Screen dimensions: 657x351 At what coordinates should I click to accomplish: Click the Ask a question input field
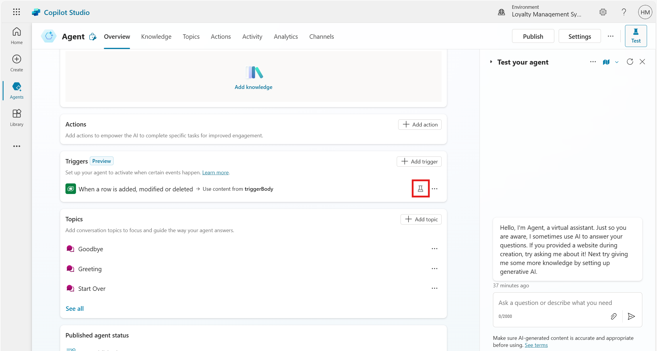click(x=555, y=303)
